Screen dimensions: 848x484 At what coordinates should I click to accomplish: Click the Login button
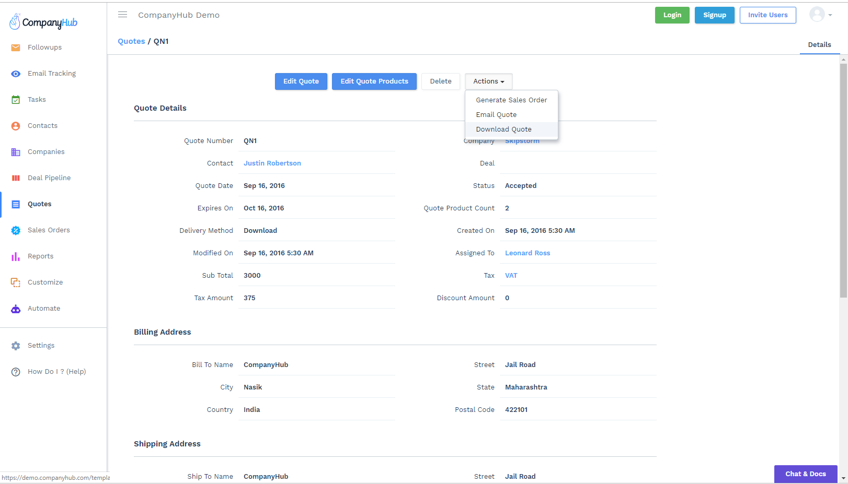pos(672,15)
